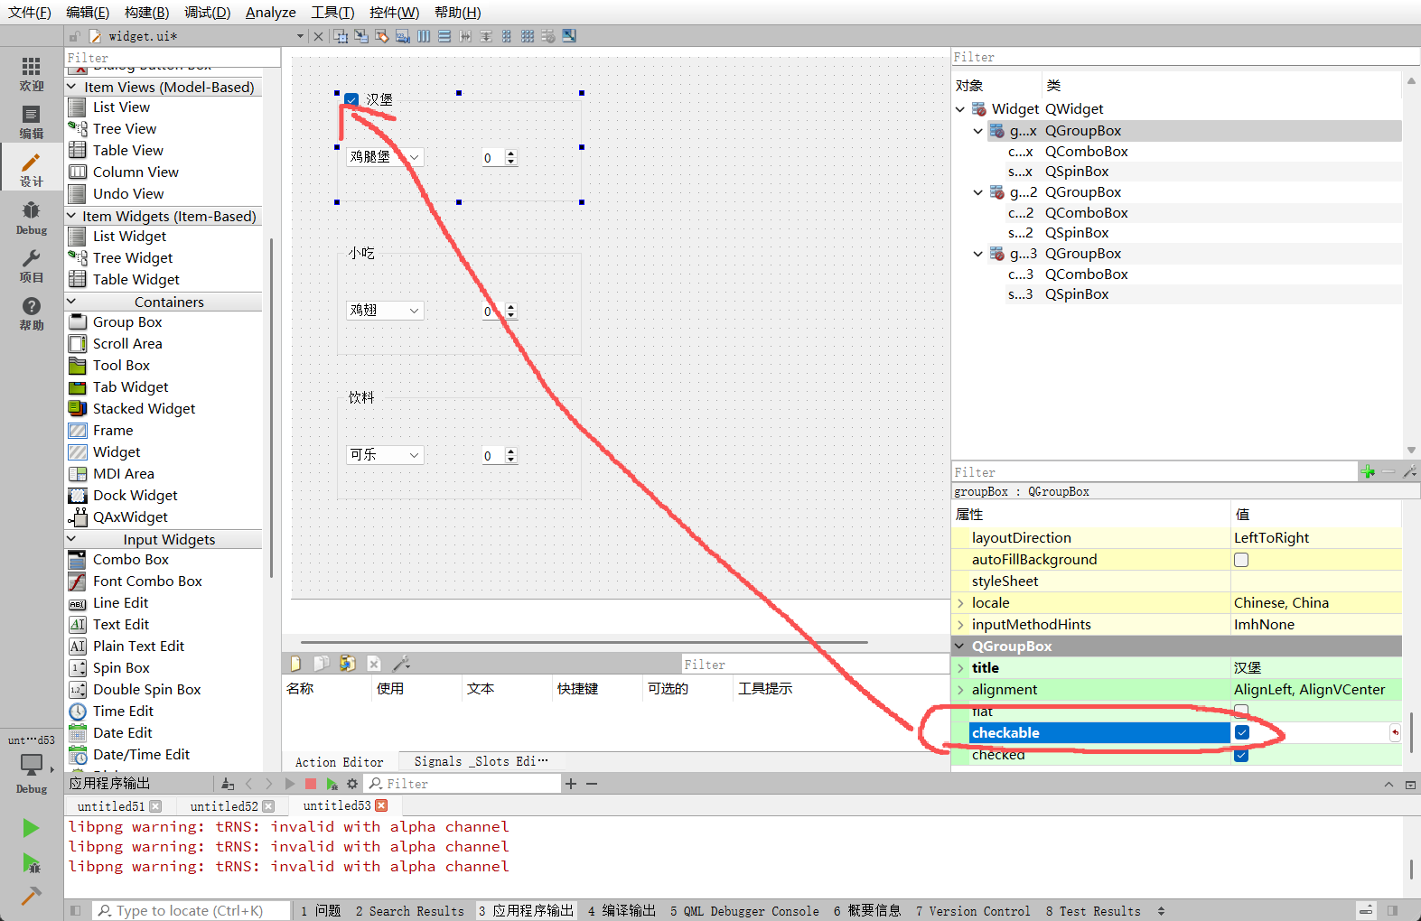Viewport: 1421px width, 921px height.
Task: Switch to untitled52 output tab
Action: [x=224, y=806]
